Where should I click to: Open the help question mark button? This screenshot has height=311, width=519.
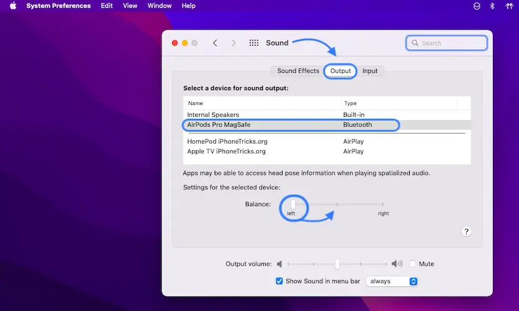click(466, 231)
